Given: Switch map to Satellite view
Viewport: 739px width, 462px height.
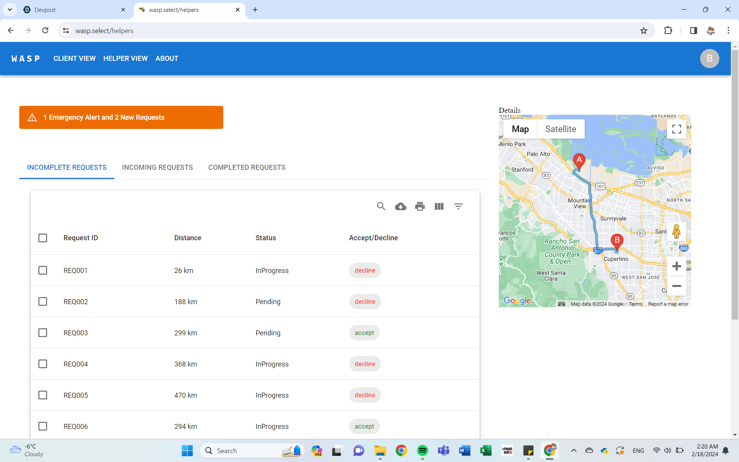Looking at the screenshot, I should 560,129.
